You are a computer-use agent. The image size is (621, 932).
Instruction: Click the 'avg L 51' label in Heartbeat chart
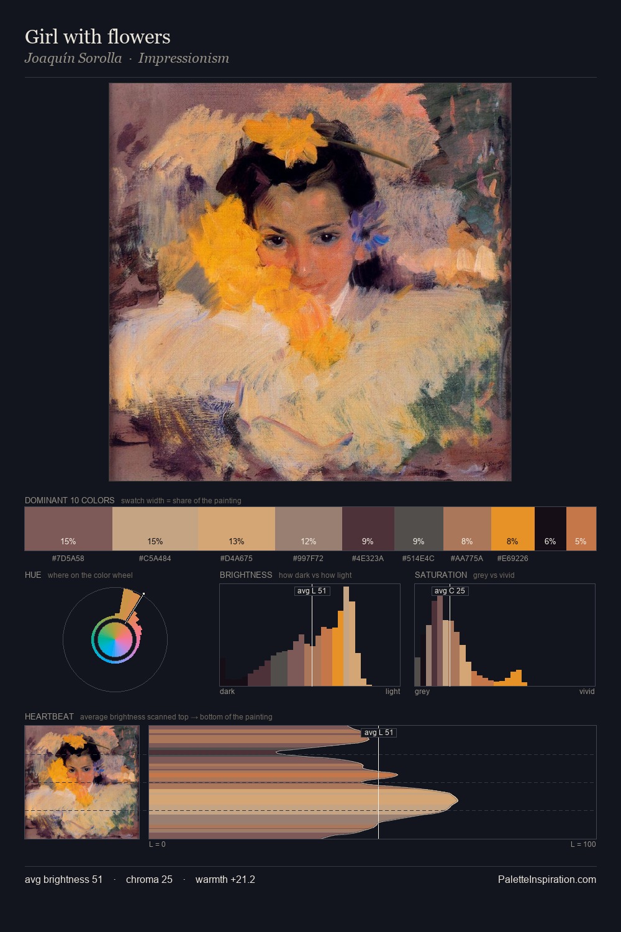379,733
